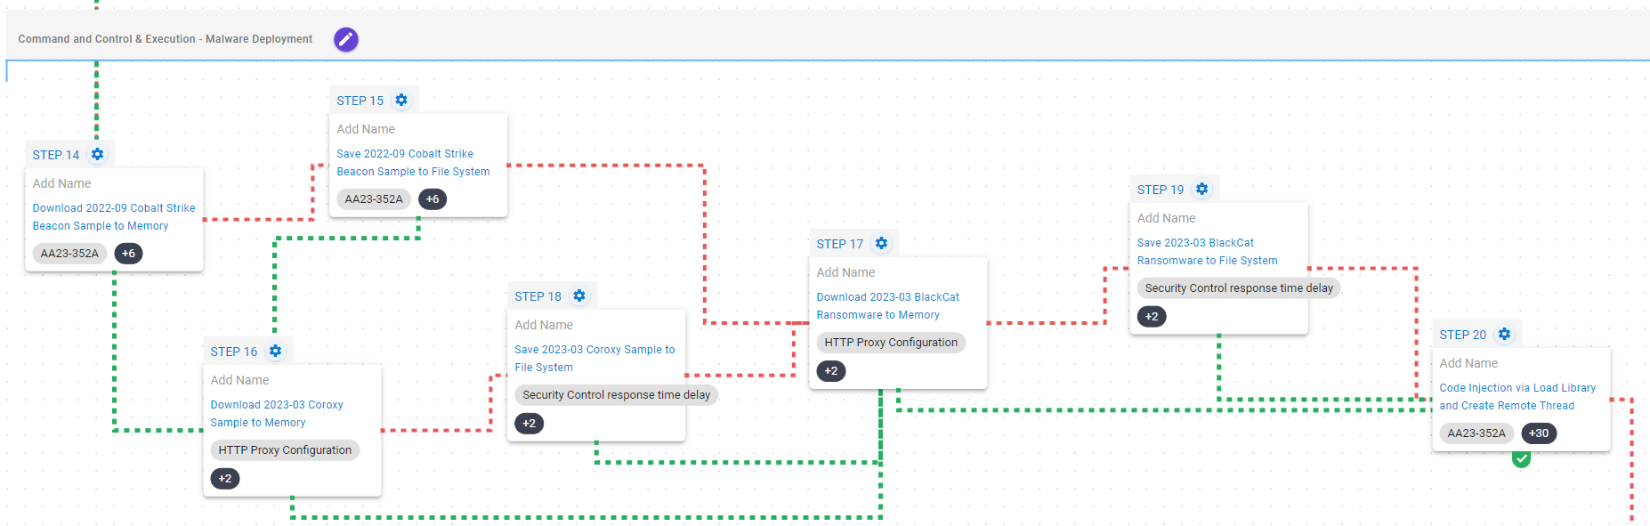1650x526 pixels.
Task: Open Code Injection via Load Library link
Action: tap(1517, 397)
